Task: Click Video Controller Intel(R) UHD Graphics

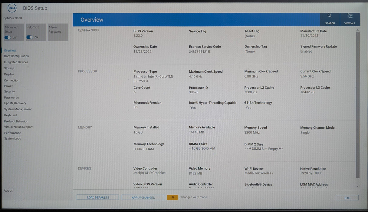Action: click(149, 173)
